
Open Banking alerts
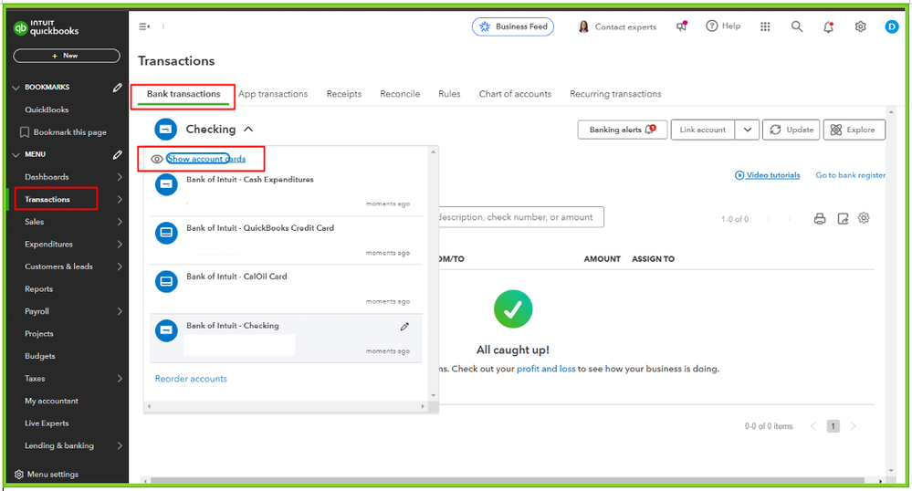click(623, 130)
